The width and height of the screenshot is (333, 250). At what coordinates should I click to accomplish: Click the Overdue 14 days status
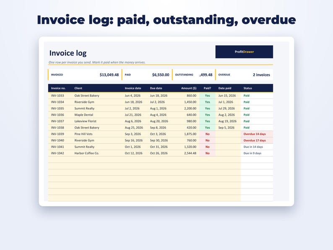[x=255, y=134]
